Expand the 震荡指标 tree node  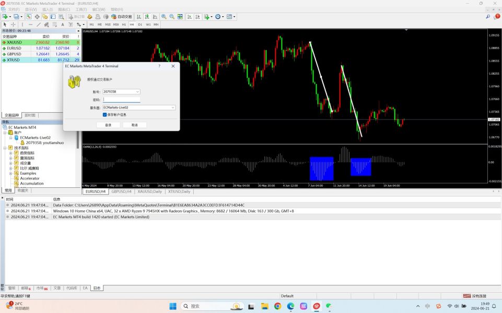coord(10,158)
